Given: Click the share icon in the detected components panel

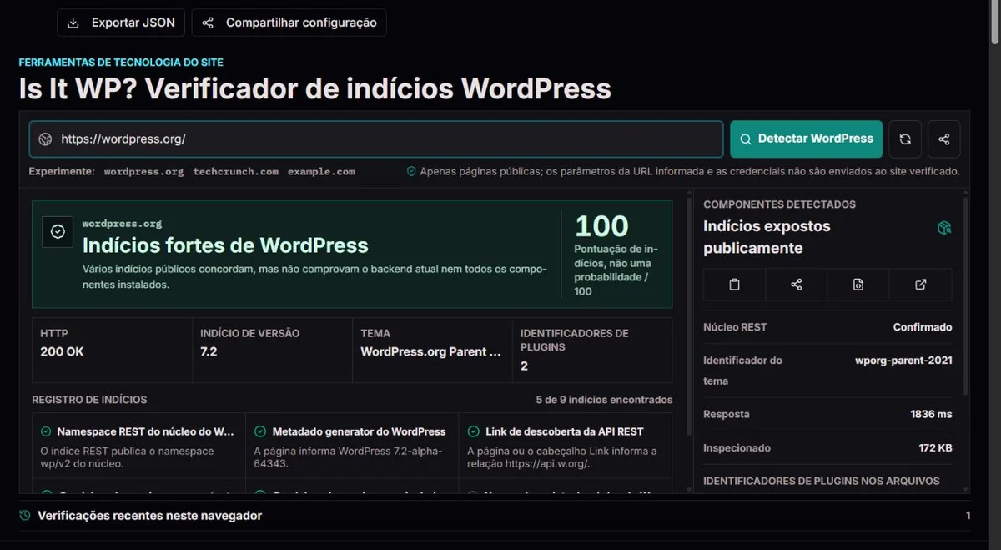Looking at the screenshot, I should pos(796,285).
